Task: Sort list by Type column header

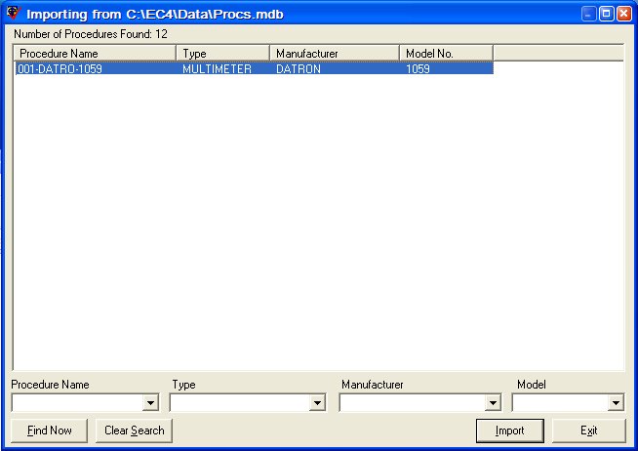Action: [x=222, y=53]
